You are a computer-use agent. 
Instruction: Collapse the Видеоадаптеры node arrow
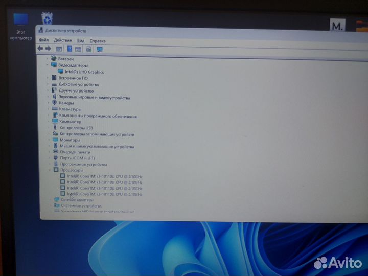(47, 65)
